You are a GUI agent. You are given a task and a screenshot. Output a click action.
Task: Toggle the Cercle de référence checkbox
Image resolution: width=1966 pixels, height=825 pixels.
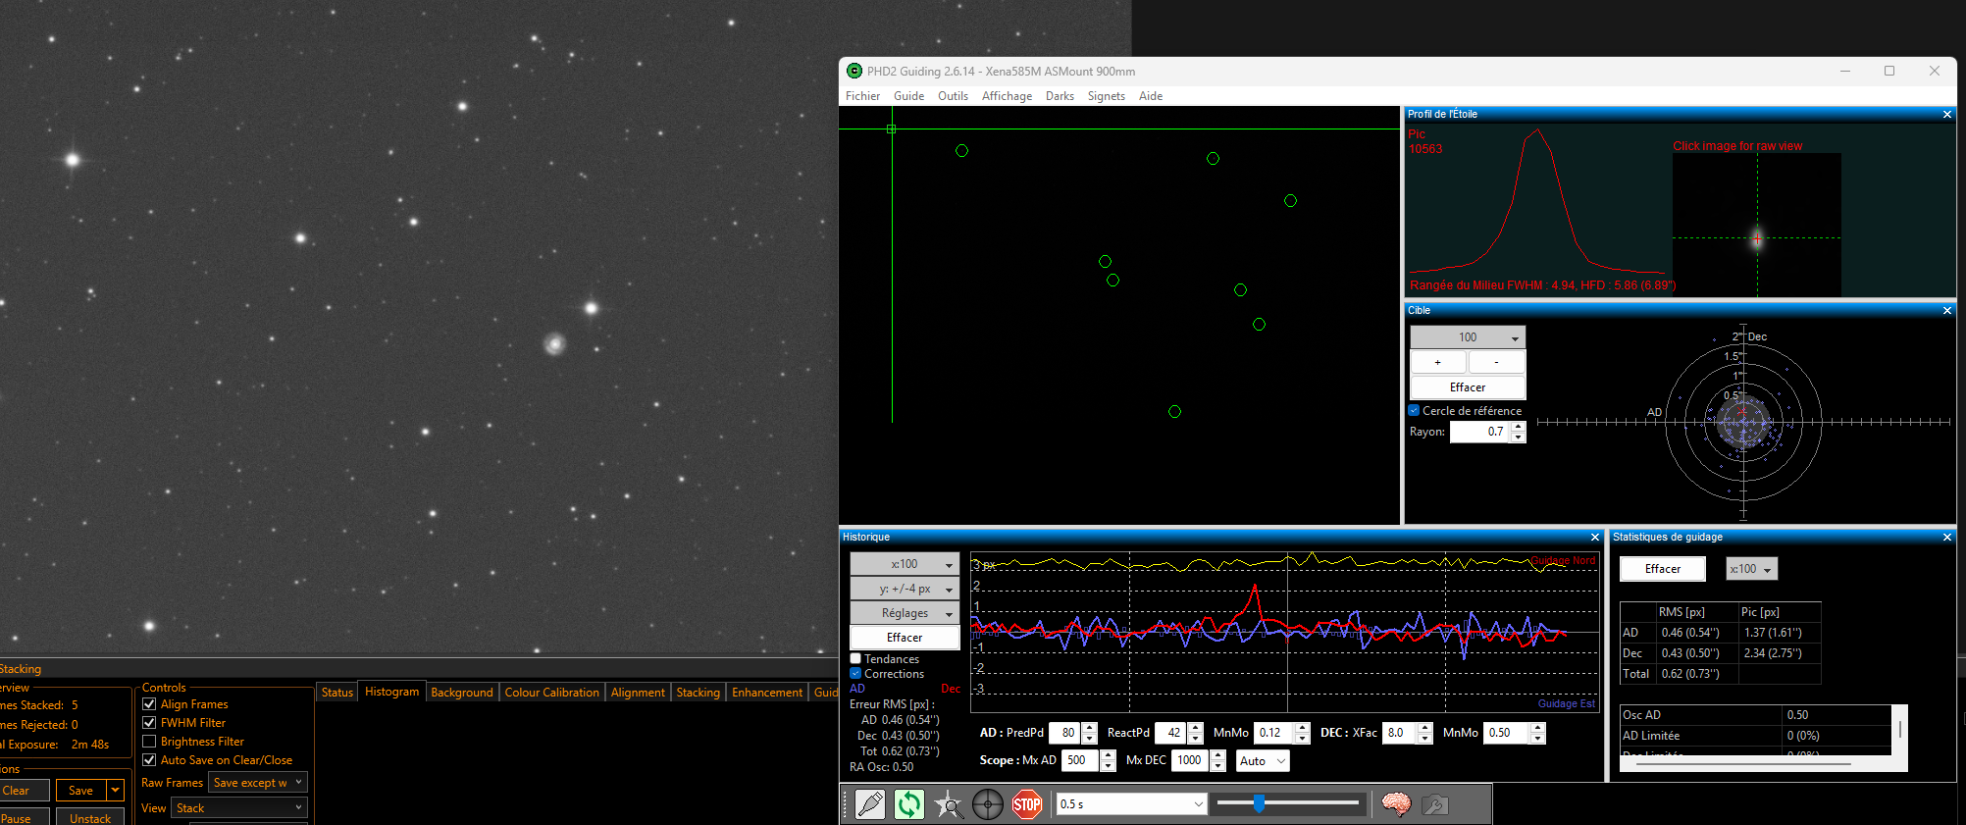(x=1415, y=411)
